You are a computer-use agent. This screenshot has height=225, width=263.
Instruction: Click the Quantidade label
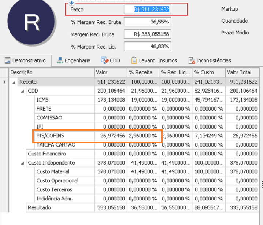click(x=234, y=21)
